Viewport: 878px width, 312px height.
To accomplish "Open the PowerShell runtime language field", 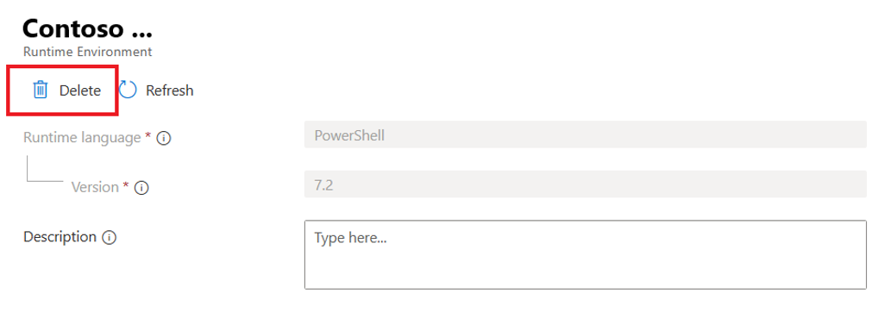I will (585, 134).
